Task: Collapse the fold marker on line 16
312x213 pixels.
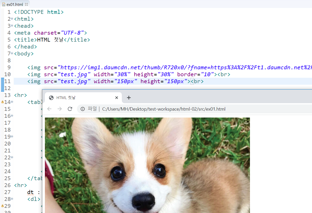Action: pyautogui.click(x=12, y=115)
